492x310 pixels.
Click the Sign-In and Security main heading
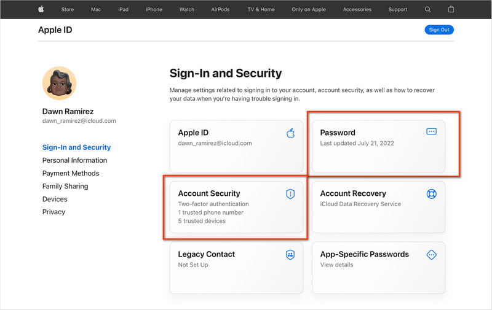(226, 73)
